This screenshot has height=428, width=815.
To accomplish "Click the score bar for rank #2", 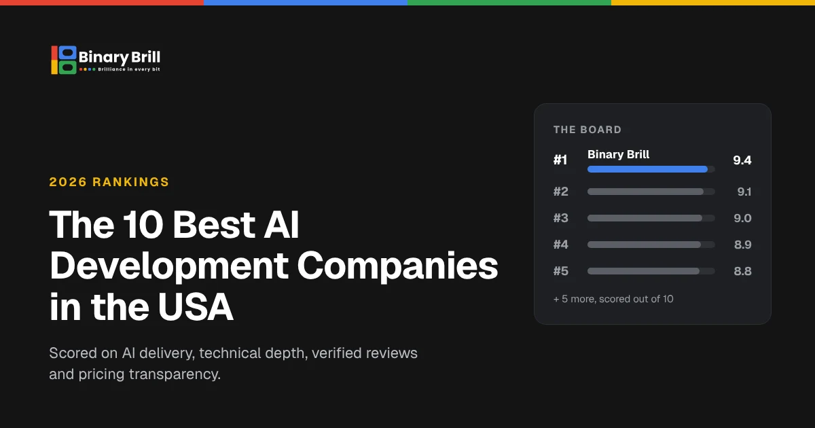I will click(x=651, y=192).
